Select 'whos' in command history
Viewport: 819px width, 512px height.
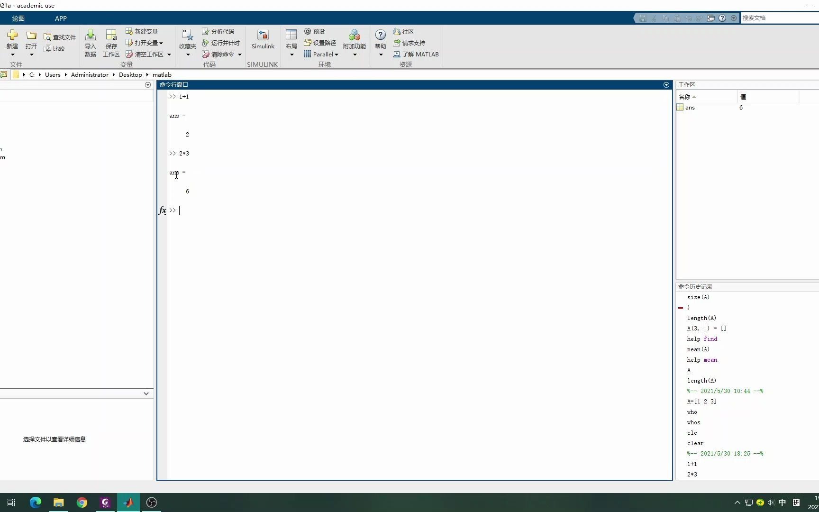693,422
